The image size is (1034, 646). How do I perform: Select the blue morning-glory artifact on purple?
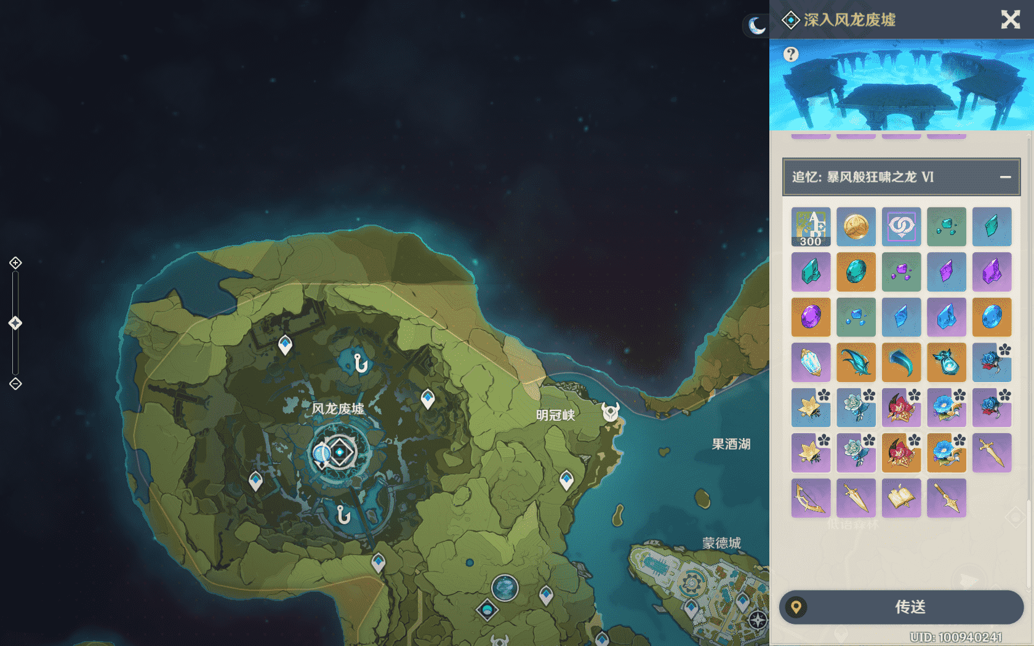[x=947, y=408]
